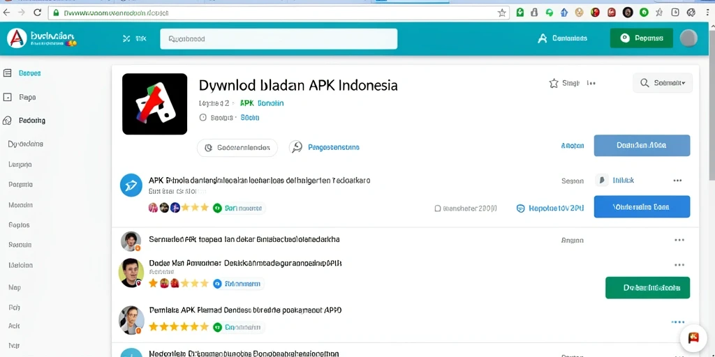The height and width of the screenshot is (357, 715).
Task: Click the Pedoring sidebar icon
Action: point(7,121)
